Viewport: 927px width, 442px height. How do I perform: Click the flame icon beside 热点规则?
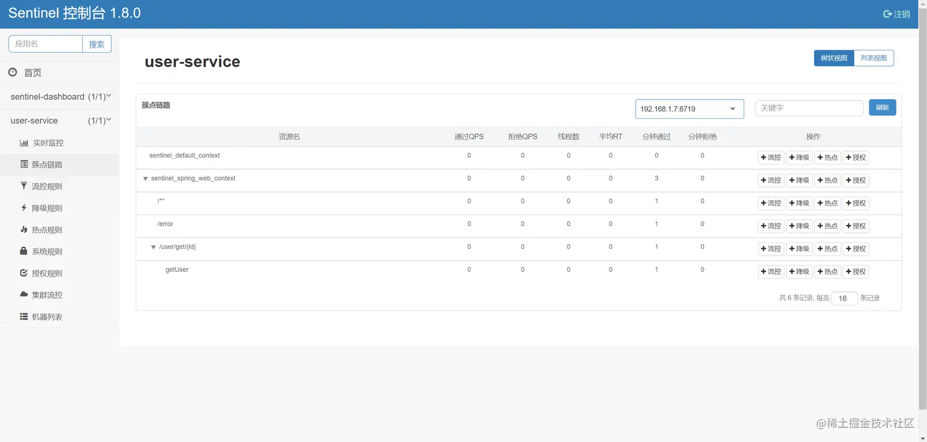(24, 229)
